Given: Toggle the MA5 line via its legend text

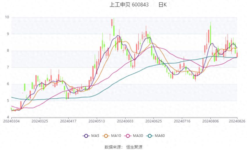Looking at the screenshot, I should click(x=95, y=136).
